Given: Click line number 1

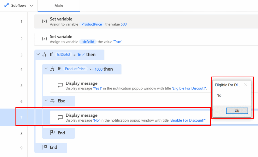Looking at the screenshot, I should pos(21,21).
